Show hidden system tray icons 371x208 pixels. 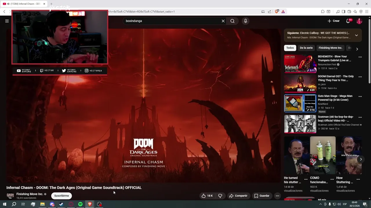(x=320, y=204)
